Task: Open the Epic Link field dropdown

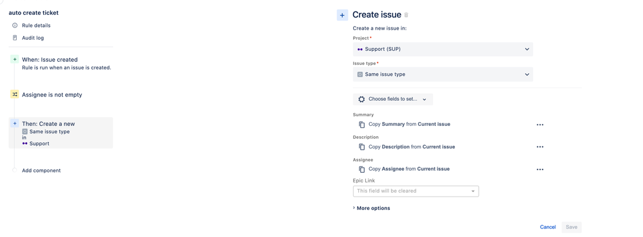Action: (416, 191)
